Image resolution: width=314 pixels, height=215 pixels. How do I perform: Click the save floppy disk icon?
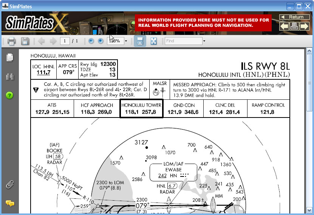(25, 41)
